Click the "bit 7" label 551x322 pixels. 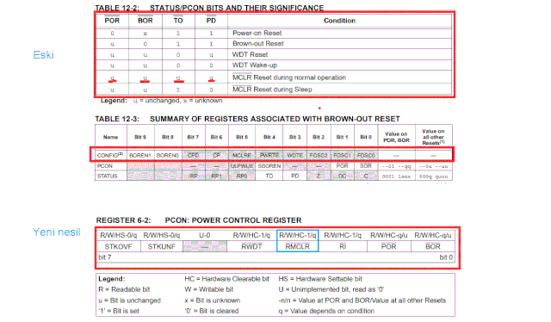[x=105, y=257]
